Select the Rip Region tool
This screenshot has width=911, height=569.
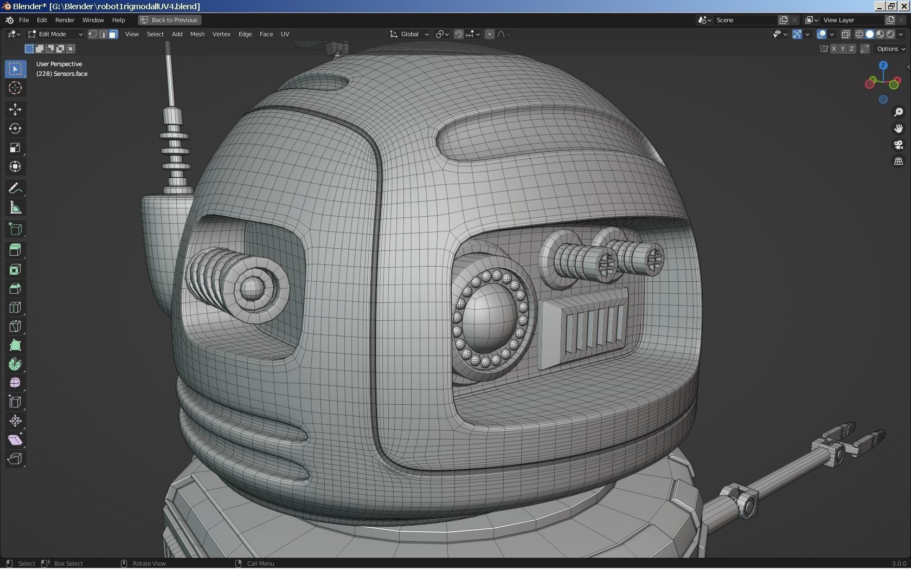pyautogui.click(x=15, y=459)
